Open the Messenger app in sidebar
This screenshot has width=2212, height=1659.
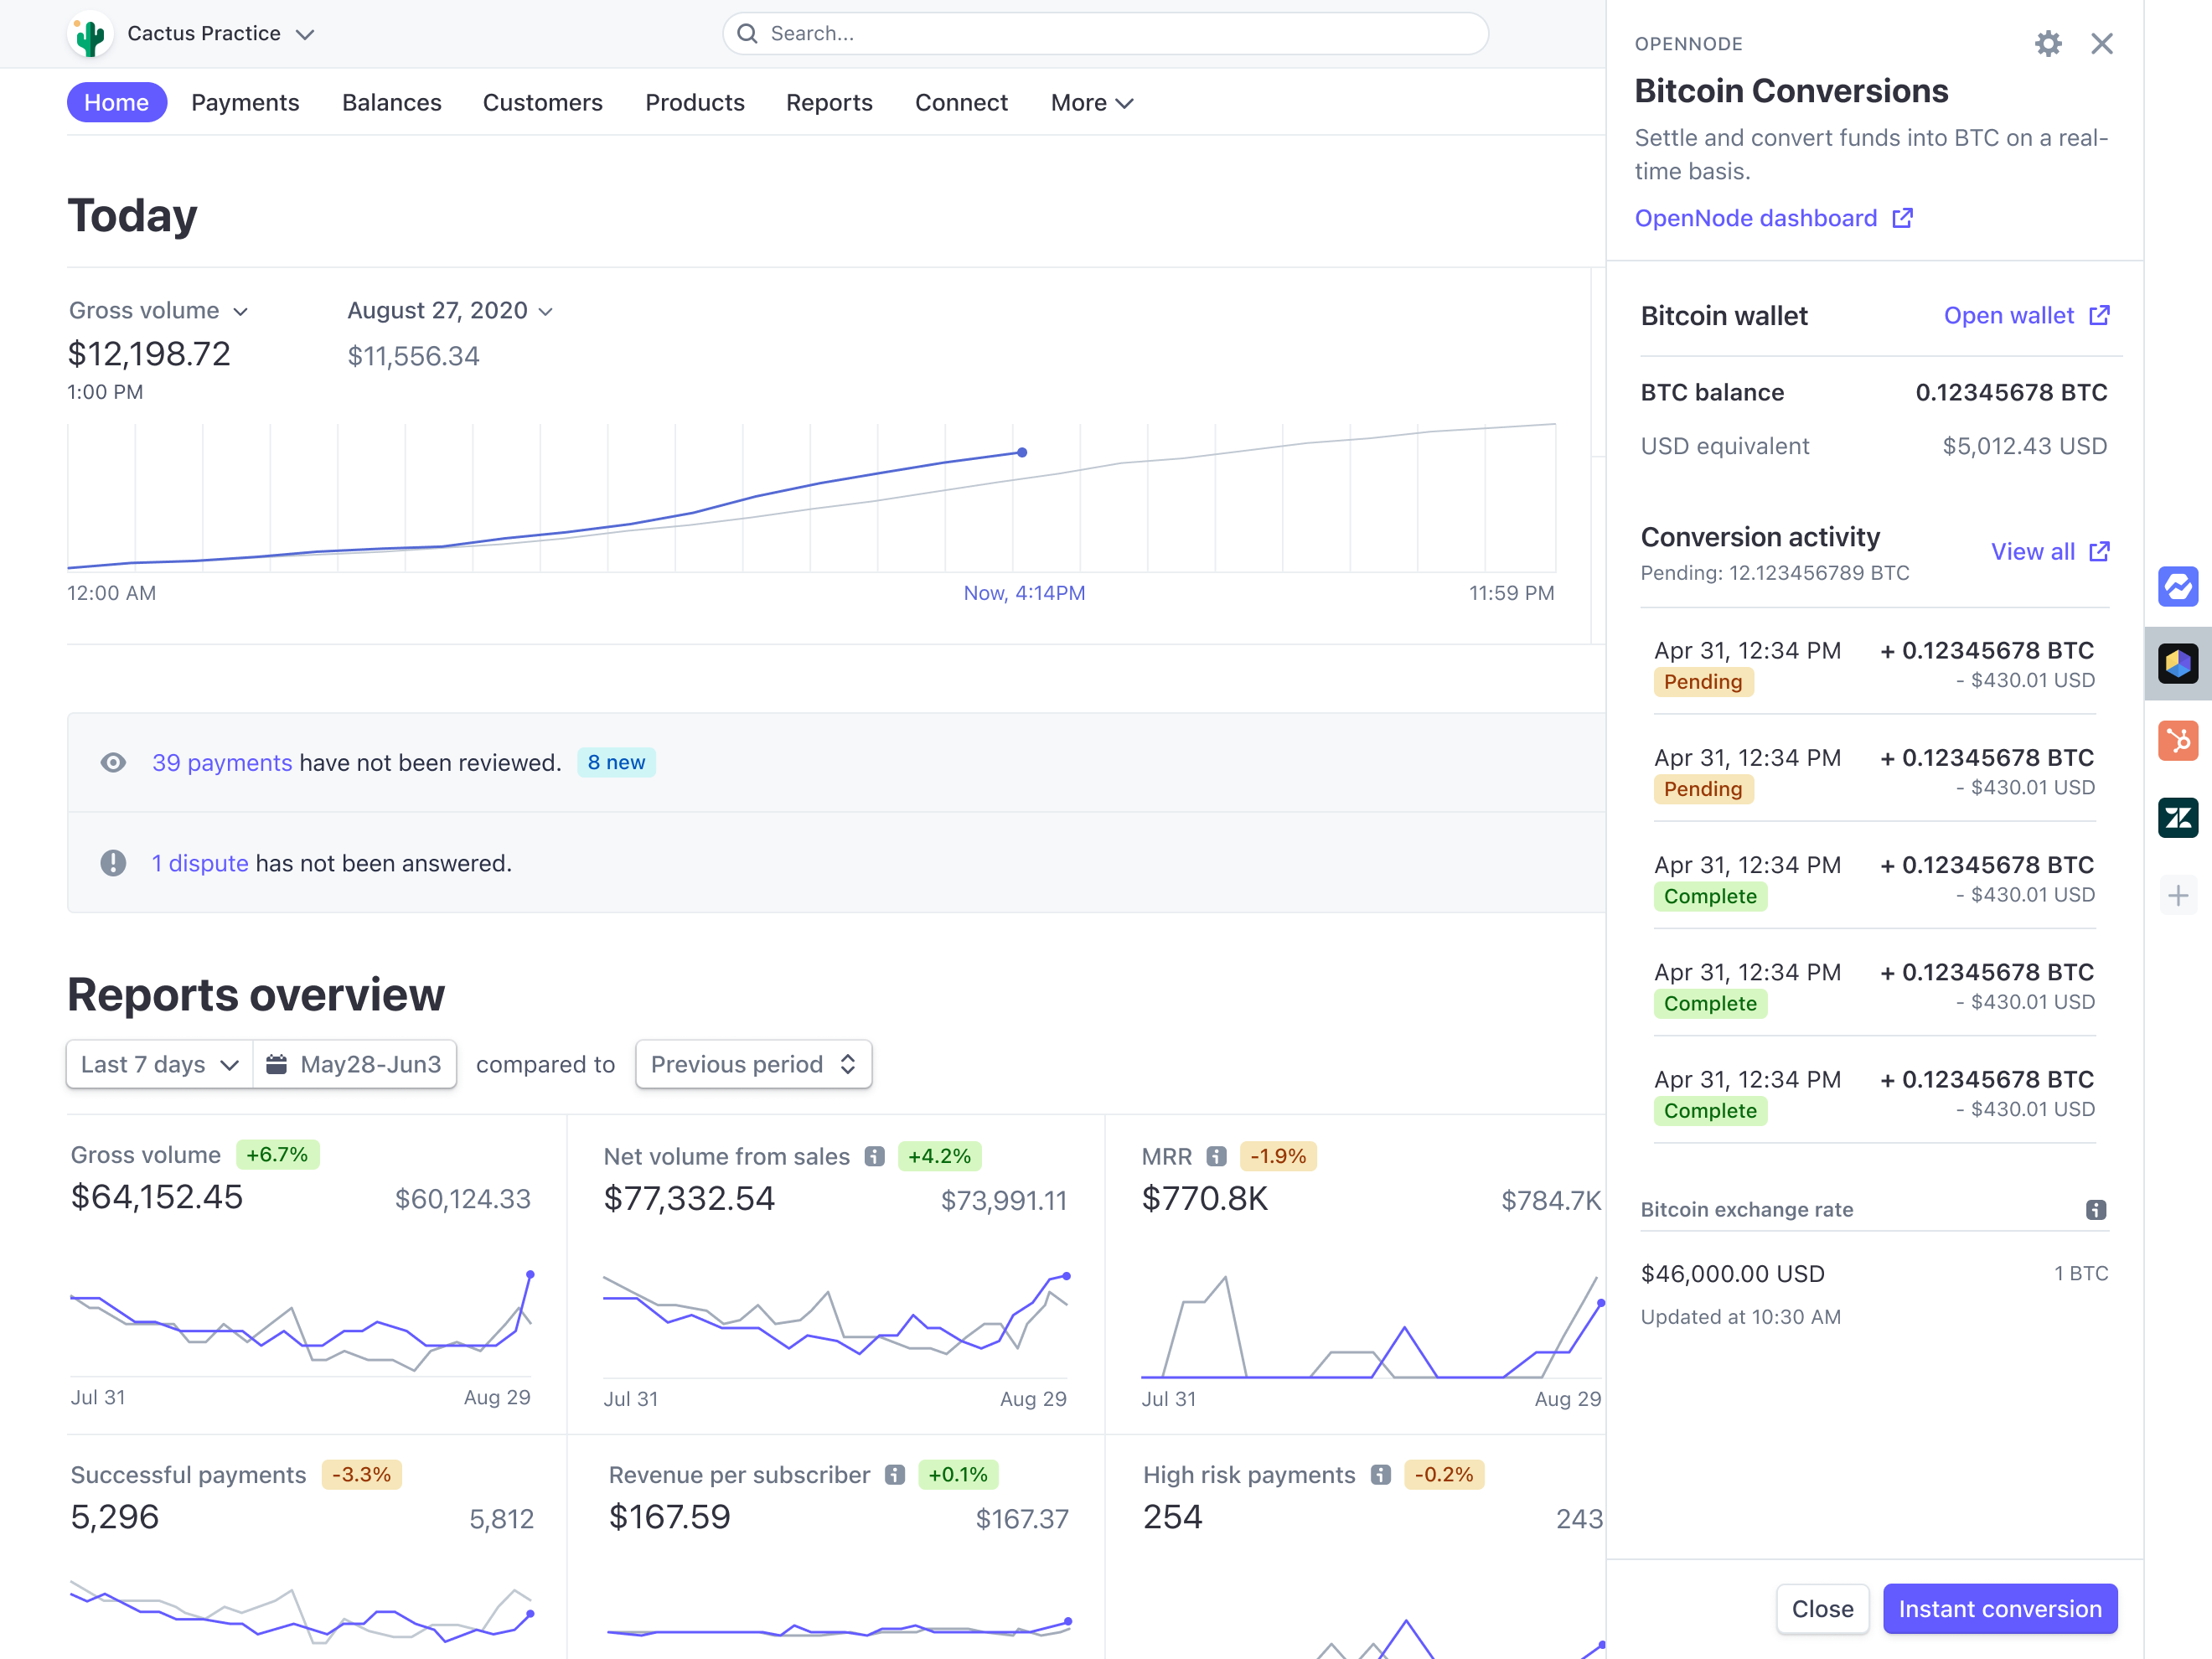(2177, 586)
